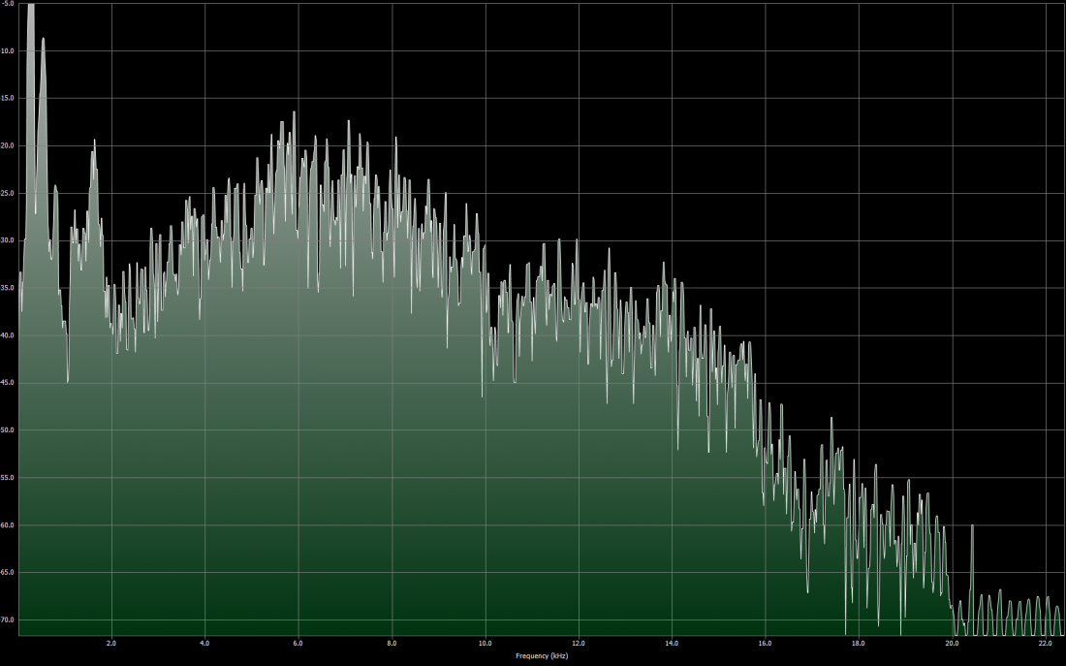This screenshot has width=1066, height=666.
Task: Select the 14.0 kHz axis label
Action: pyautogui.click(x=672, y=643)
